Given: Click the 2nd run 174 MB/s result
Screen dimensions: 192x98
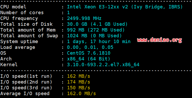Looking at the screenshot, I should tap(79, 82).
